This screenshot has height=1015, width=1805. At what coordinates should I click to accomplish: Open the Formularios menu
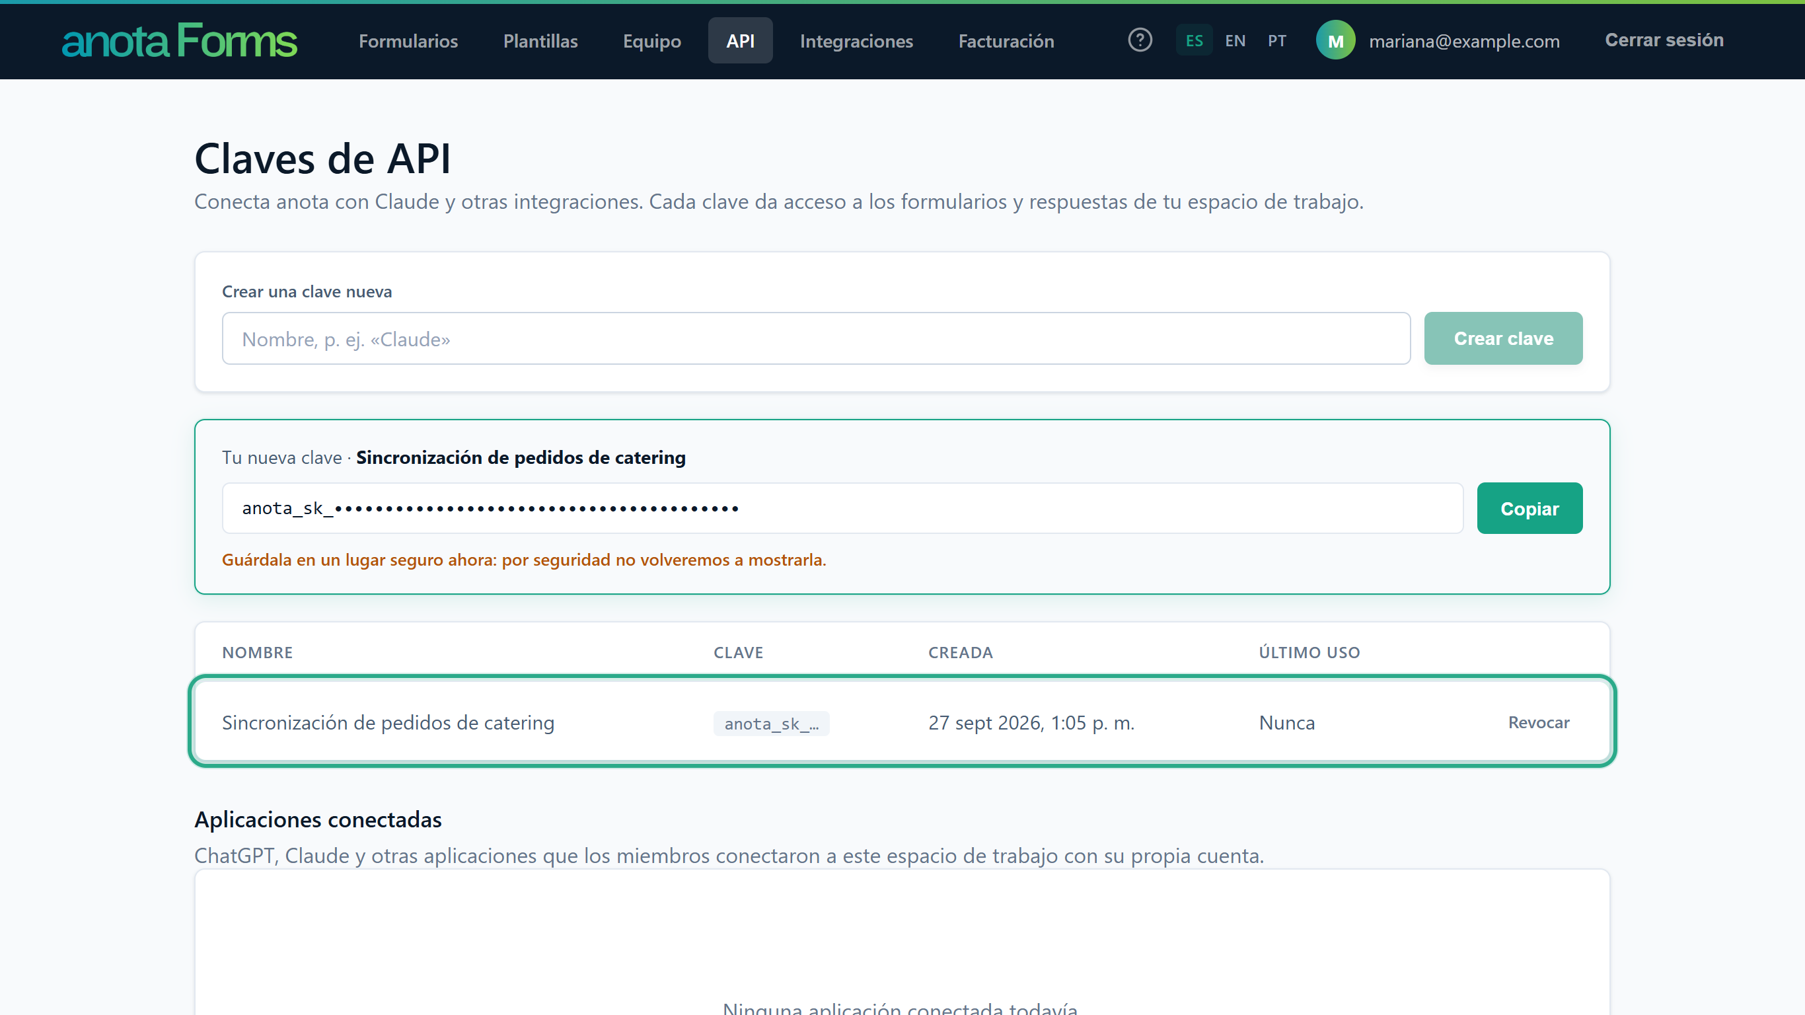[x=408, y=41]
